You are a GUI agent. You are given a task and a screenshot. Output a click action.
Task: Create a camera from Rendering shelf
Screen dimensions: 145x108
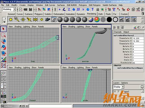(48, 19)
